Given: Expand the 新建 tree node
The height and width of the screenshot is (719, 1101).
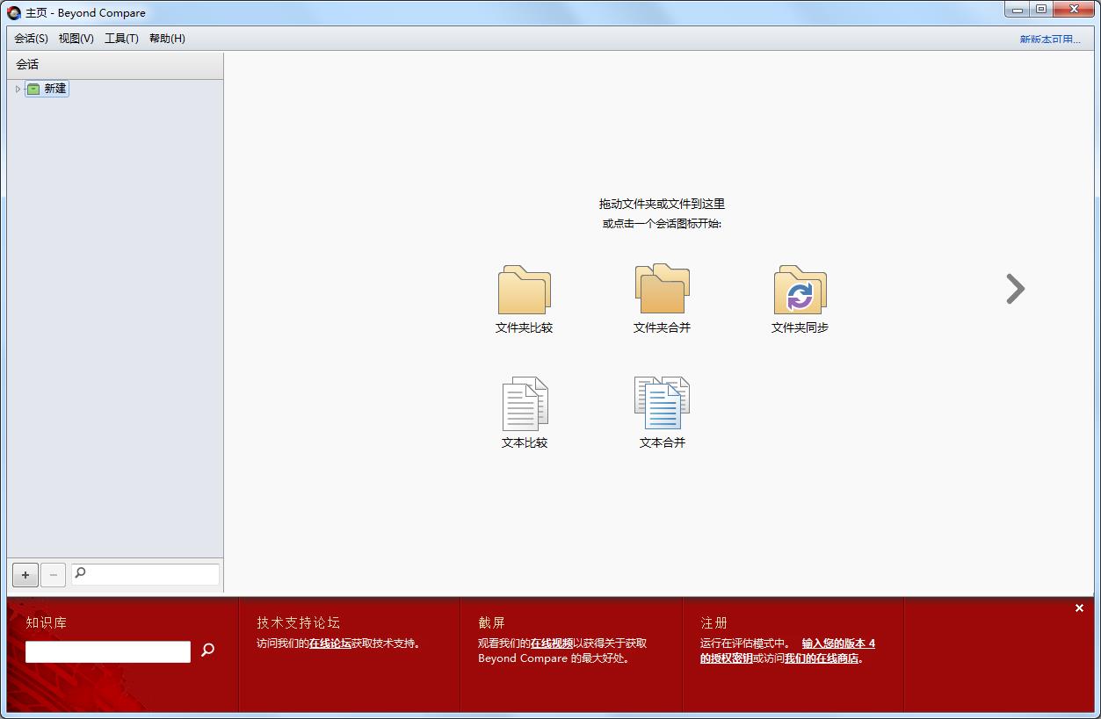Looking at the screenshot, I should tap(18, 89).
